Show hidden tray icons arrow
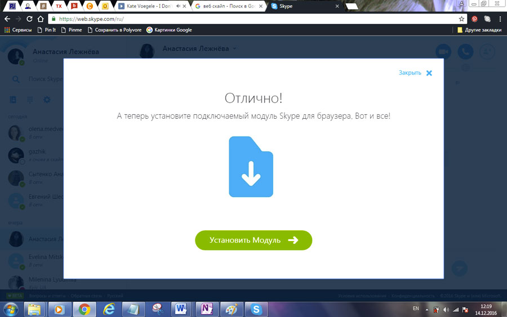This screenshot has height=317, width=507. pos(427,310)
